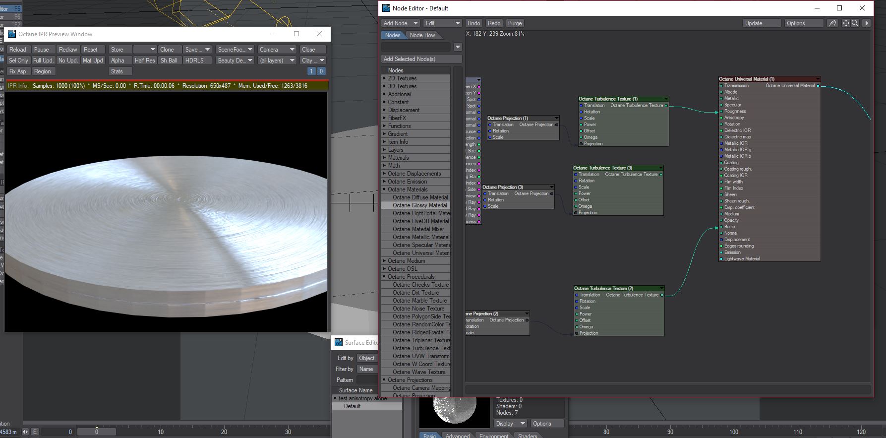This screenshot has height=438, width=886.
Task: Open the Advanced tab in Surface Editor
Action: pos(458,436)
